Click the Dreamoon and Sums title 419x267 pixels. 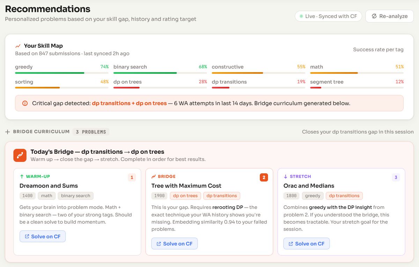pyautogui.click(x=49, y=186)
